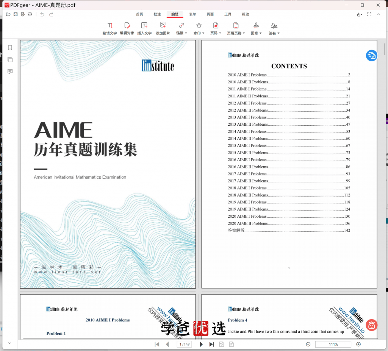The height and width of the screenshot is (351, 388).
Task: Open the 水印 watermark dropdown
Action: (199, 28)
